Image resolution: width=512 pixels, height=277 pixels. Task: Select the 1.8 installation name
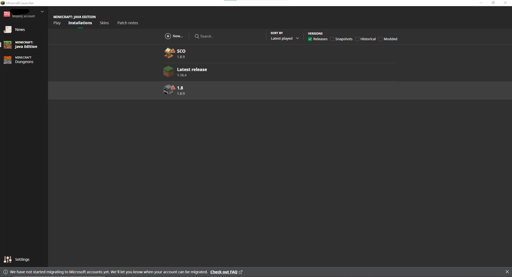[180, 88]
